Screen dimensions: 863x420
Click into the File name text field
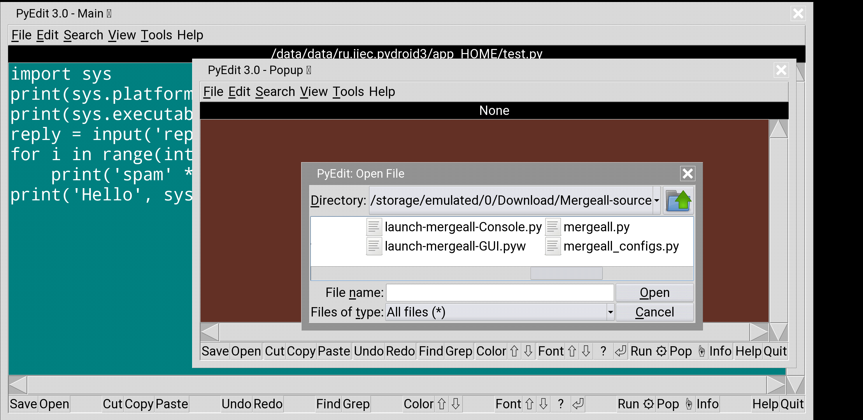point(499,293)
